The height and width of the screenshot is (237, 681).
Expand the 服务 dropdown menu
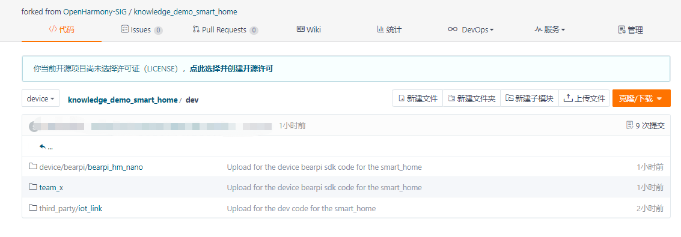(550, 30)
